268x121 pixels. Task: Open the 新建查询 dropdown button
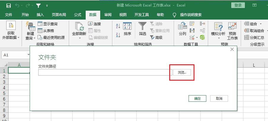(x=31, y=31)
